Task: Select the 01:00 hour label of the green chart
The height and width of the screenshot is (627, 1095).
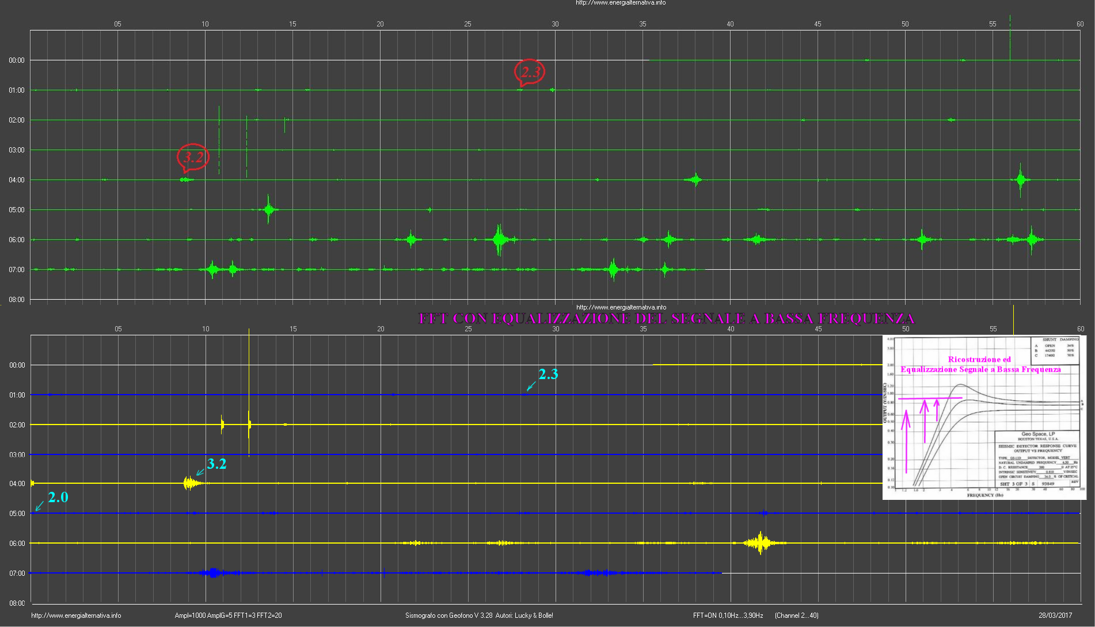Action: (17, 90)
